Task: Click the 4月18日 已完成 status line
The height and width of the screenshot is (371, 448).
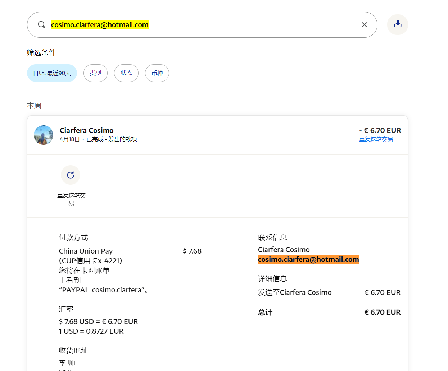Action: pos(98,139)
